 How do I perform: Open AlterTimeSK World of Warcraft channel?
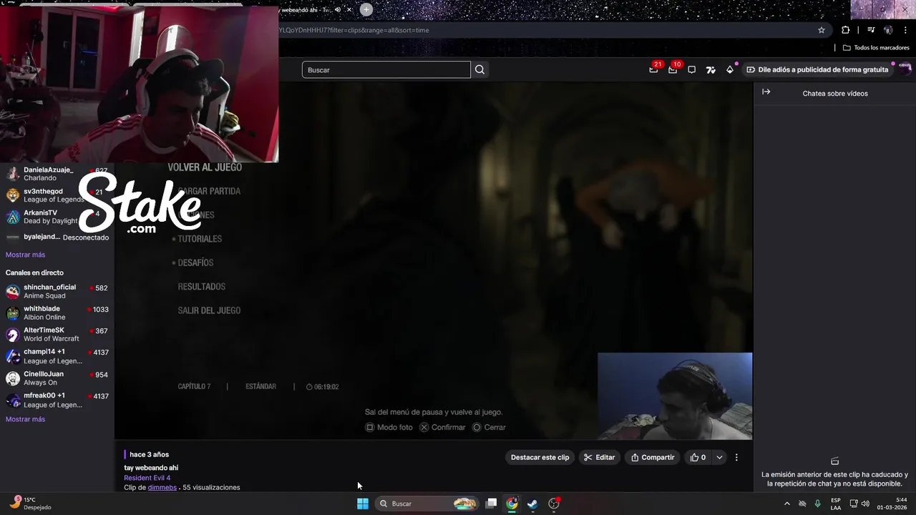click(x=57, y=334)
